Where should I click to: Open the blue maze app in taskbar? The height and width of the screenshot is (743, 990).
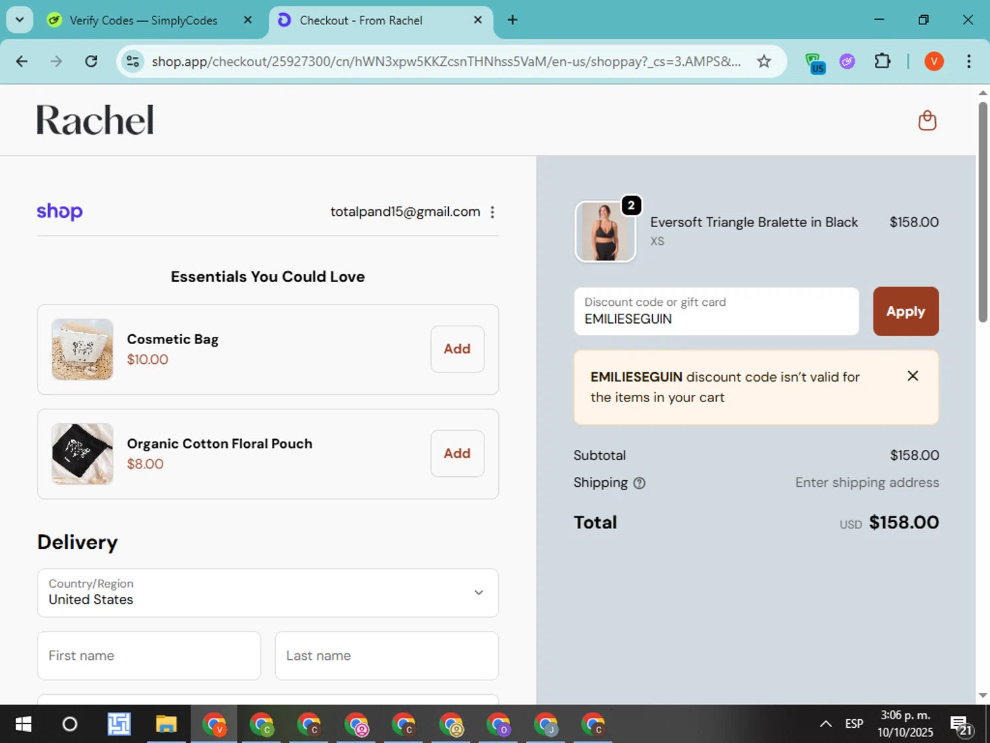click(x=119, y=725)
